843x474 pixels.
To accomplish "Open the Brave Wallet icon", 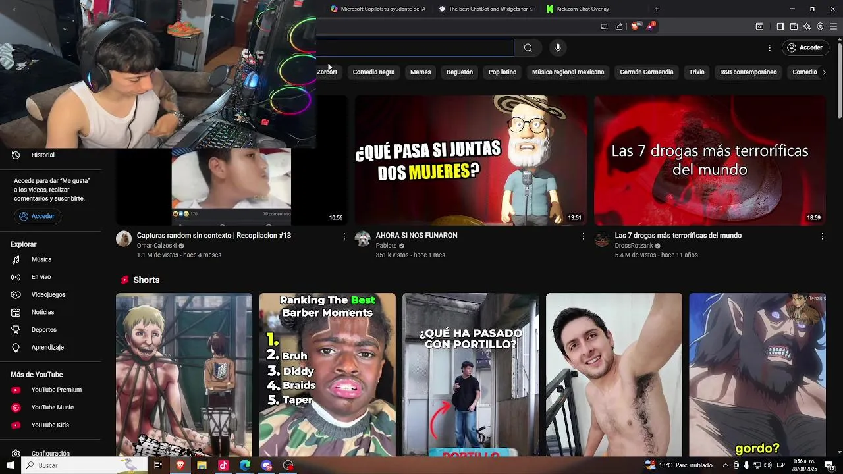I will click(x=794, y=26).
